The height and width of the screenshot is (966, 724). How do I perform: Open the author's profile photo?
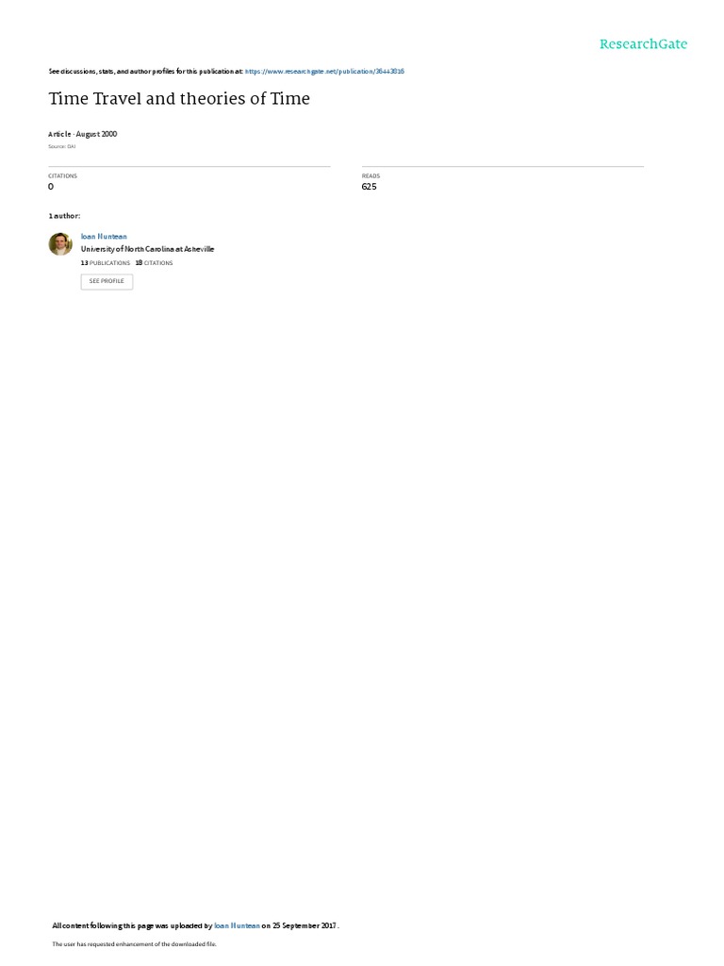pos(60,244)
